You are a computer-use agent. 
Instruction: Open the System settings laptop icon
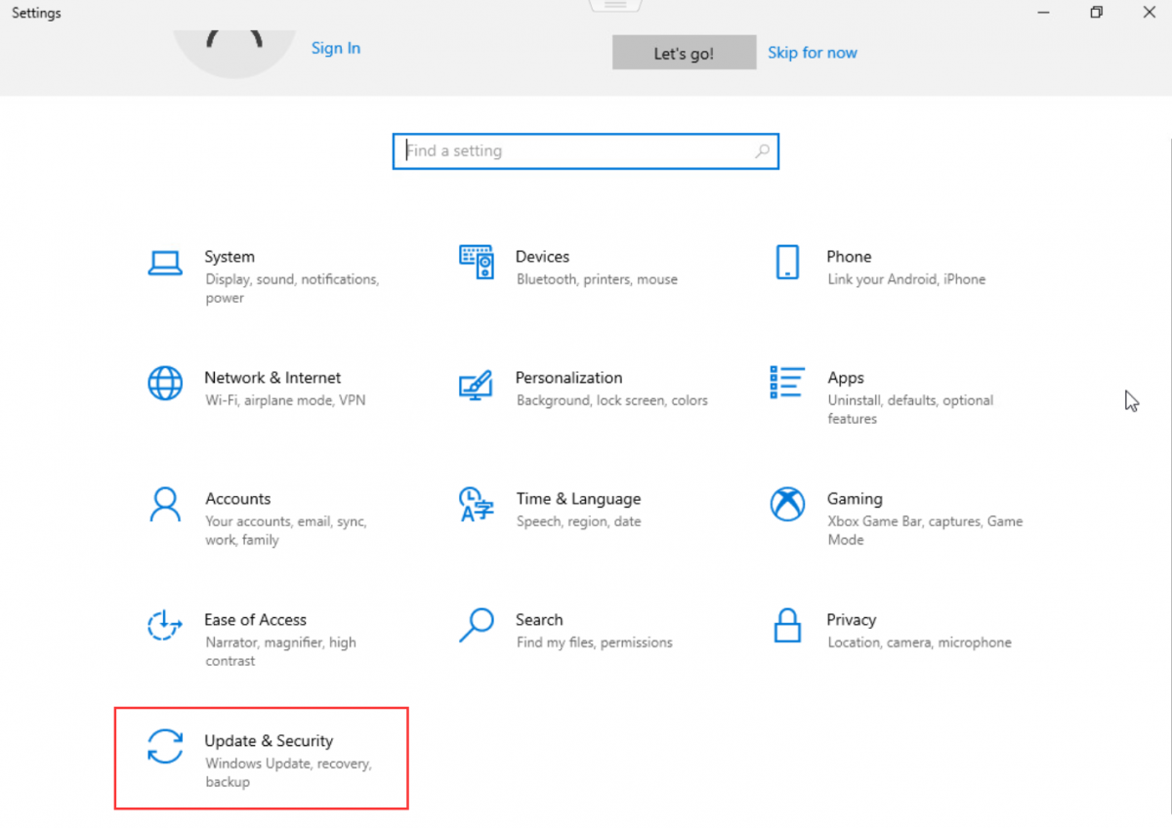click(x=165, y=263)
